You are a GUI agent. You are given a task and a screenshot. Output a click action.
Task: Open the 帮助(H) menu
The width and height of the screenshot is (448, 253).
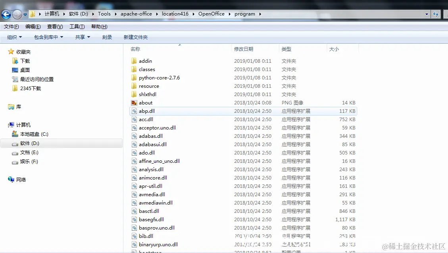(99, 27)
